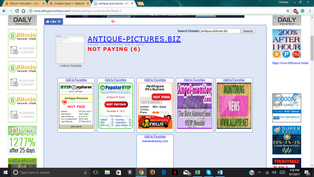Open Skype from taskbar
The height and width of the screenshot is (177, 314).
tap(209, 173)
